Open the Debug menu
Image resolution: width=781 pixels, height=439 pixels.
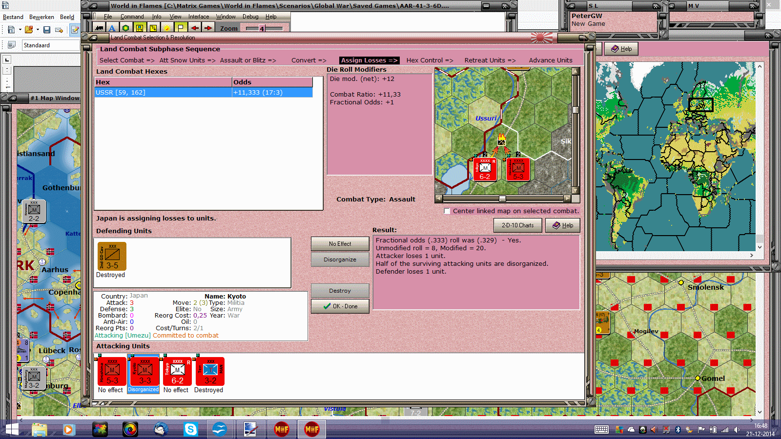click(x=250, y=17)
